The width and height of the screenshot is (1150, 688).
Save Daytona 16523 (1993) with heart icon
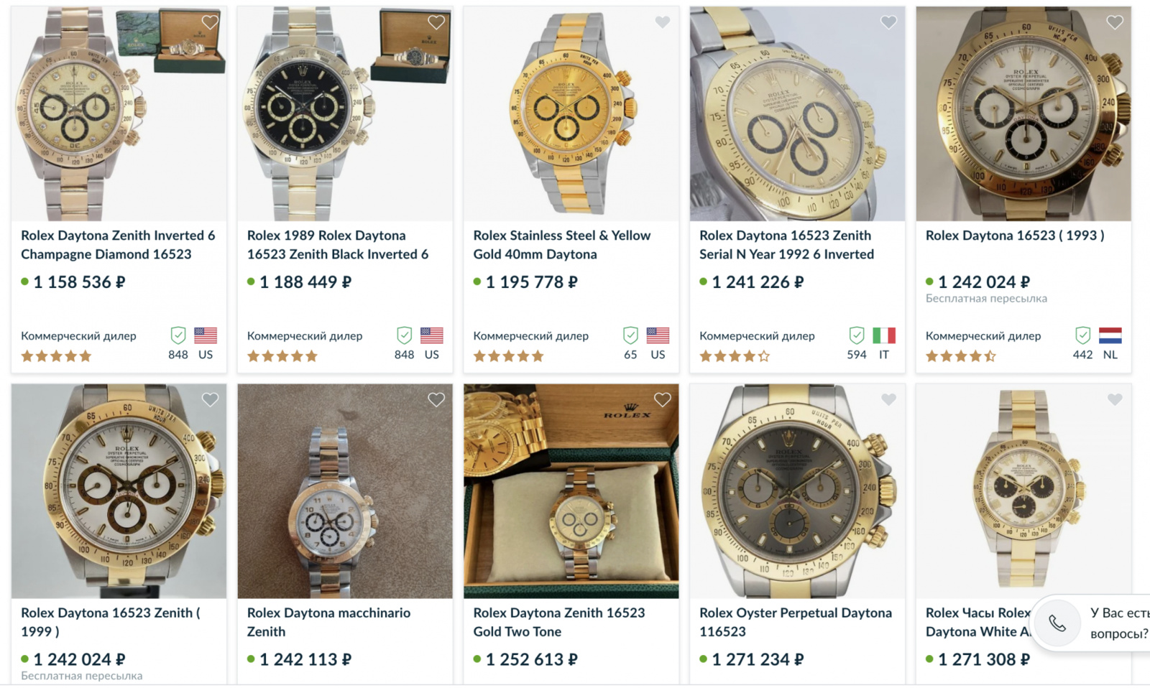1115,22
